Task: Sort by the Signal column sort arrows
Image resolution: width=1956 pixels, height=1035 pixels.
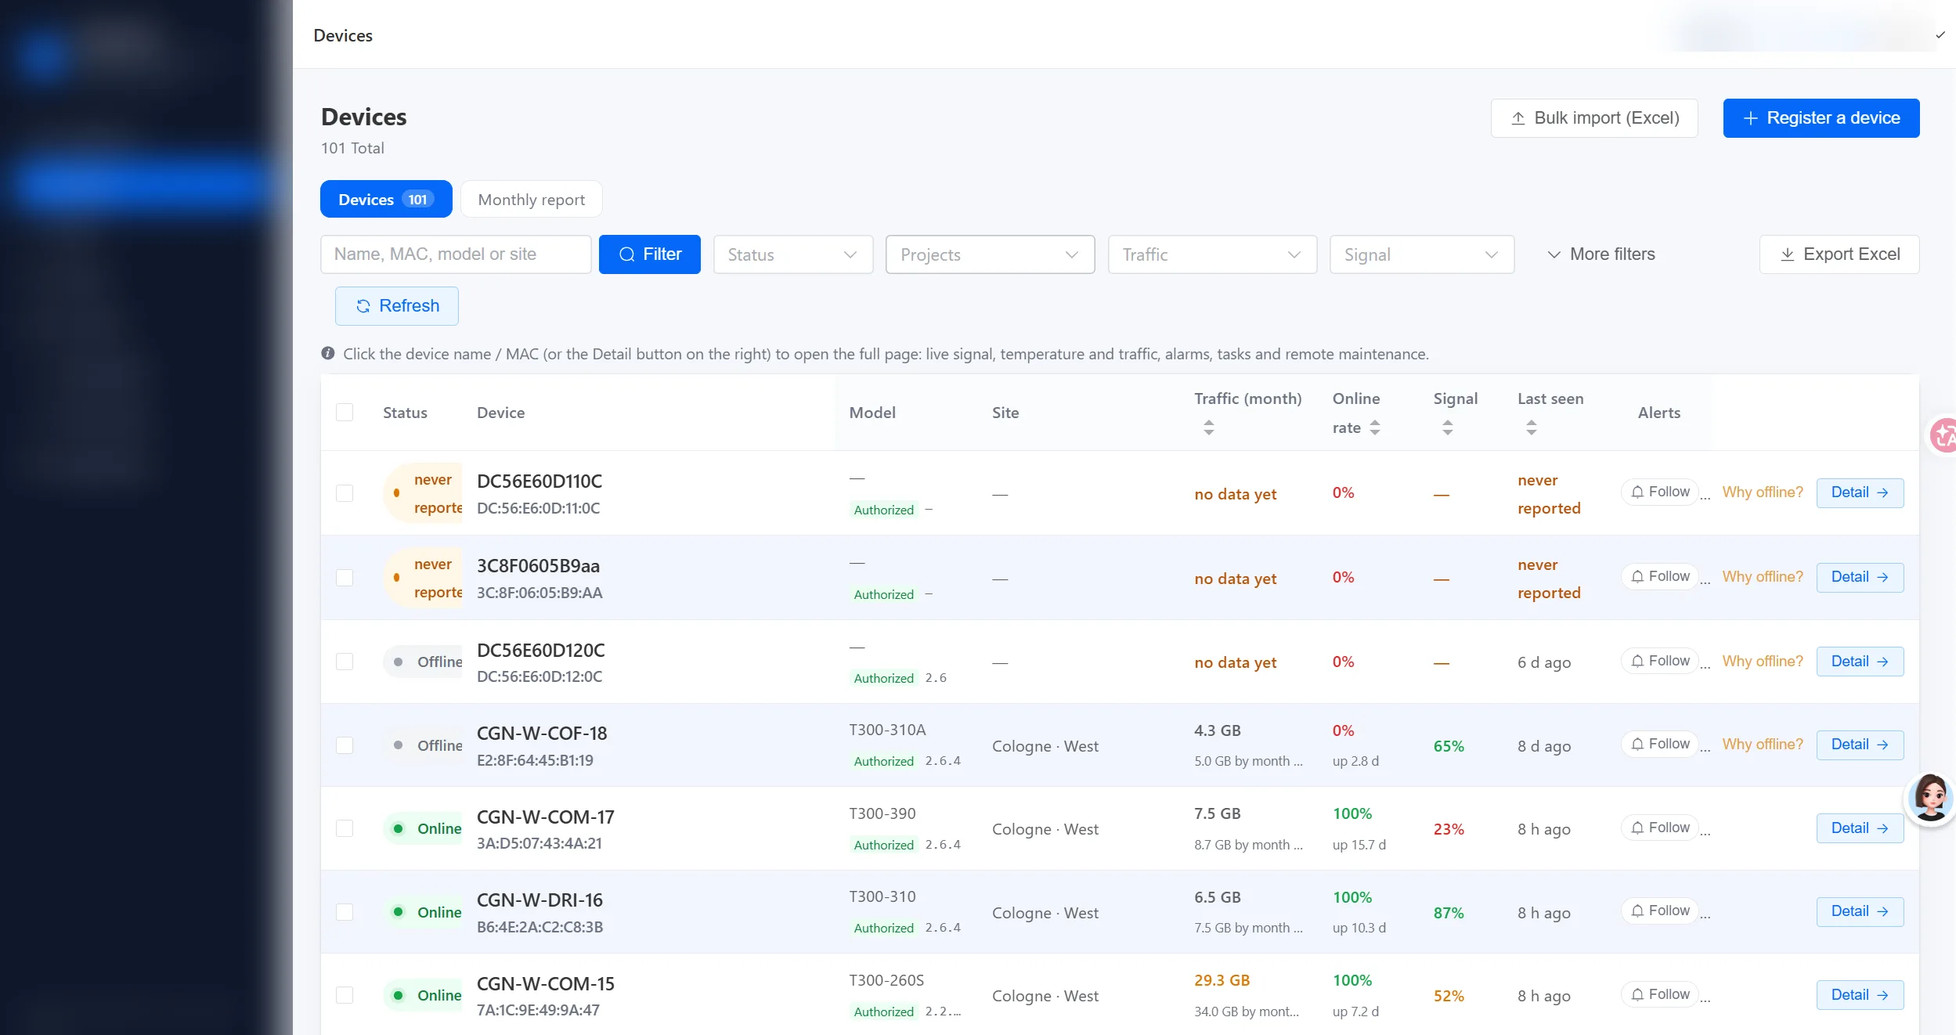Action: pos(1448,427)
